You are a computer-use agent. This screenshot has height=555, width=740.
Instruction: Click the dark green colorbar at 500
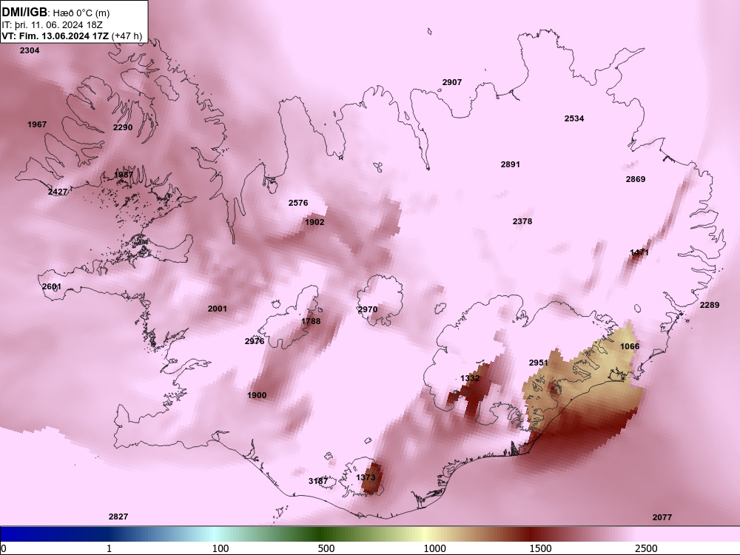pos(321,534)
